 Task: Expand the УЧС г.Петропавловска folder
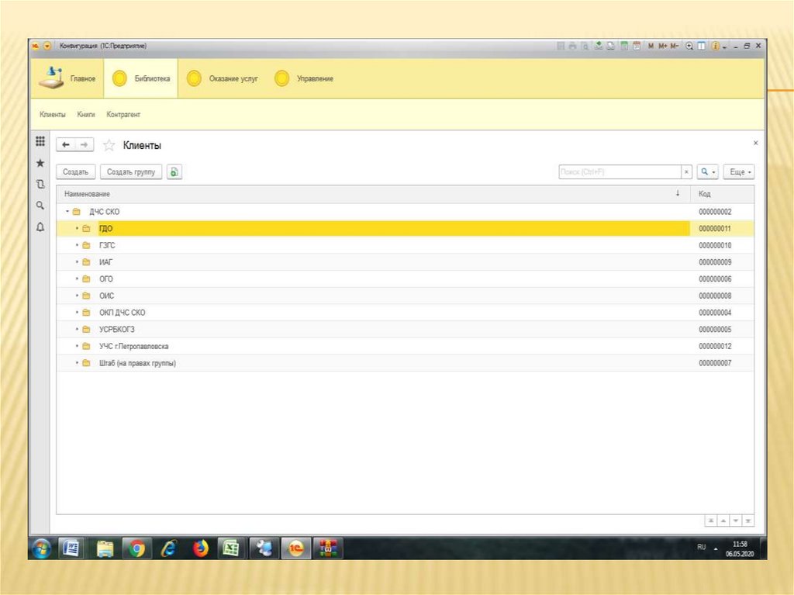click(77, 346)
